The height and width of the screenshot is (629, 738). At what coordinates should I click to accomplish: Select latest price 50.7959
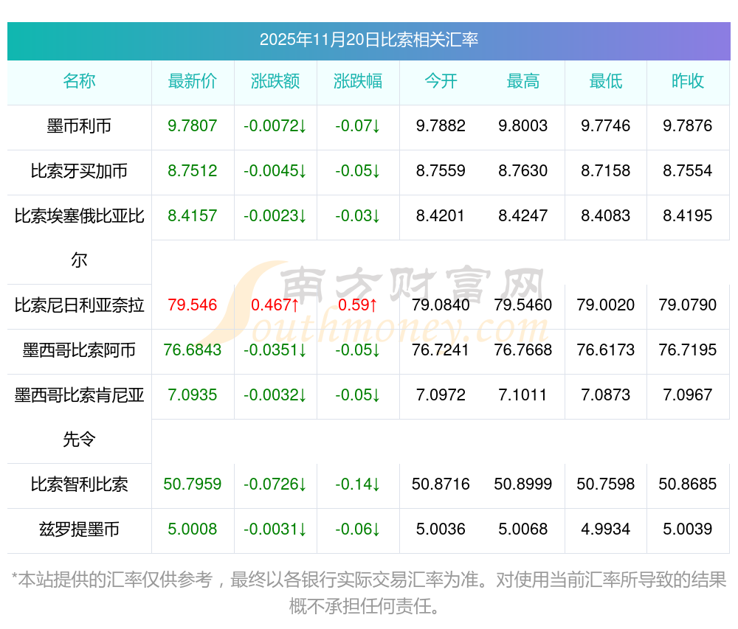click(x=193, y=484)
